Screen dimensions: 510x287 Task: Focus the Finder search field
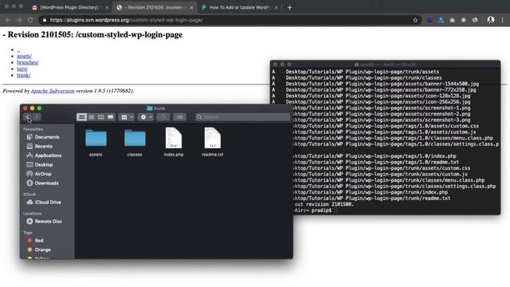pos(242,117)
